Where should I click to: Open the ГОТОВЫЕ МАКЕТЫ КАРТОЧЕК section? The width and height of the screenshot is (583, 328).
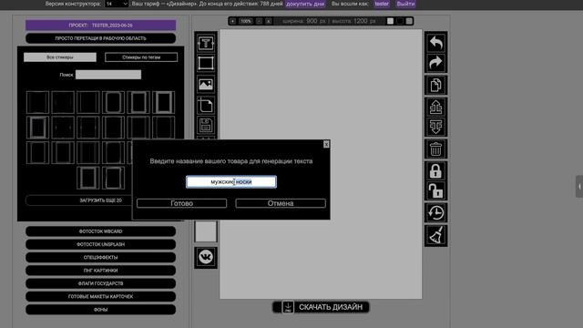click(x=101, y=296)
